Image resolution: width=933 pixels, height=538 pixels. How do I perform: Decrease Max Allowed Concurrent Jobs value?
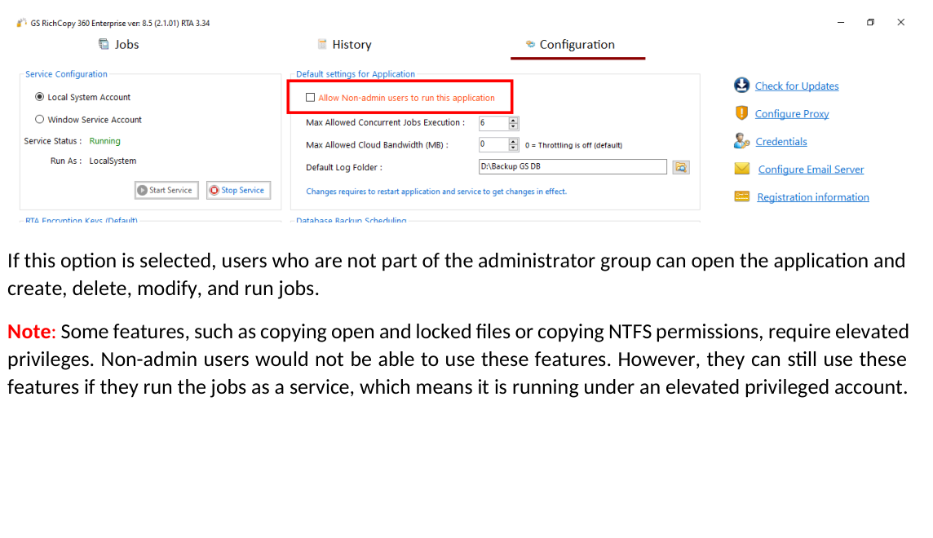(514, 126)
